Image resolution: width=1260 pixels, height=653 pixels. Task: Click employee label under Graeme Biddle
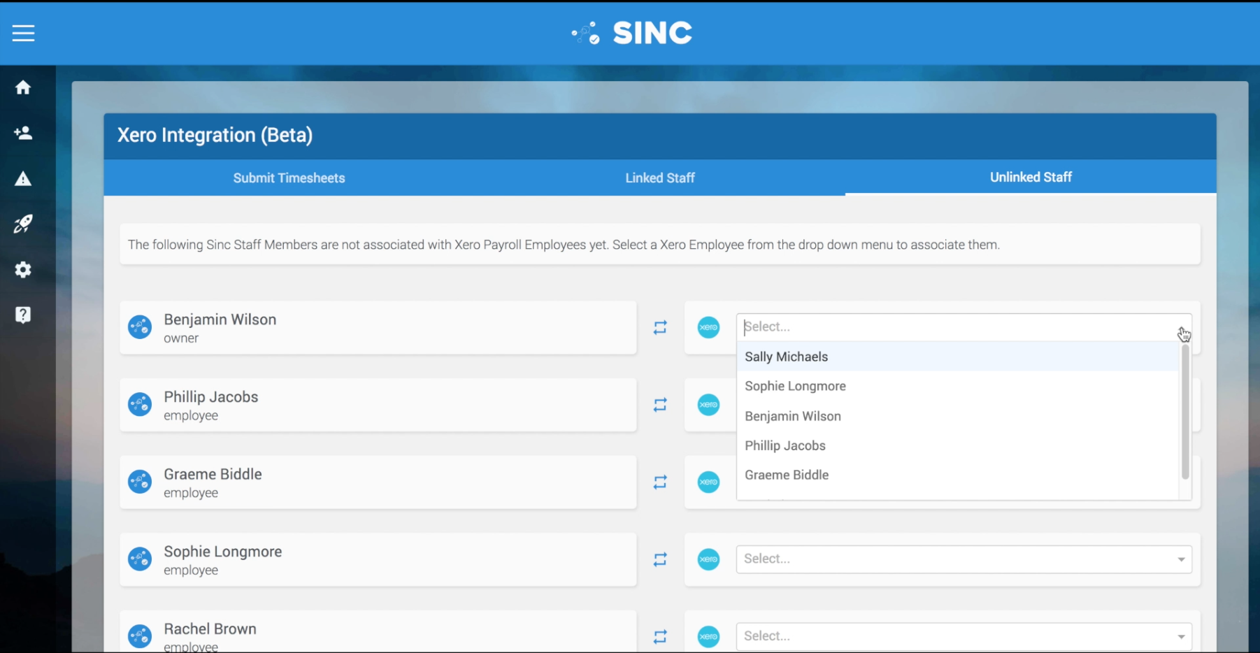coord(191,493)
